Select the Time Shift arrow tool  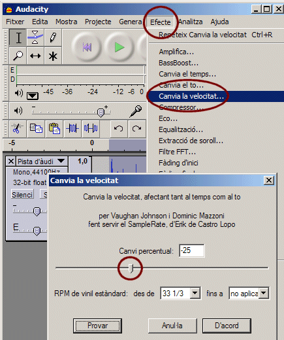[x=35, y=56]
